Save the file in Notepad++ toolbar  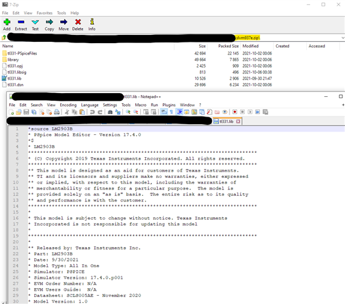(26, 112)
